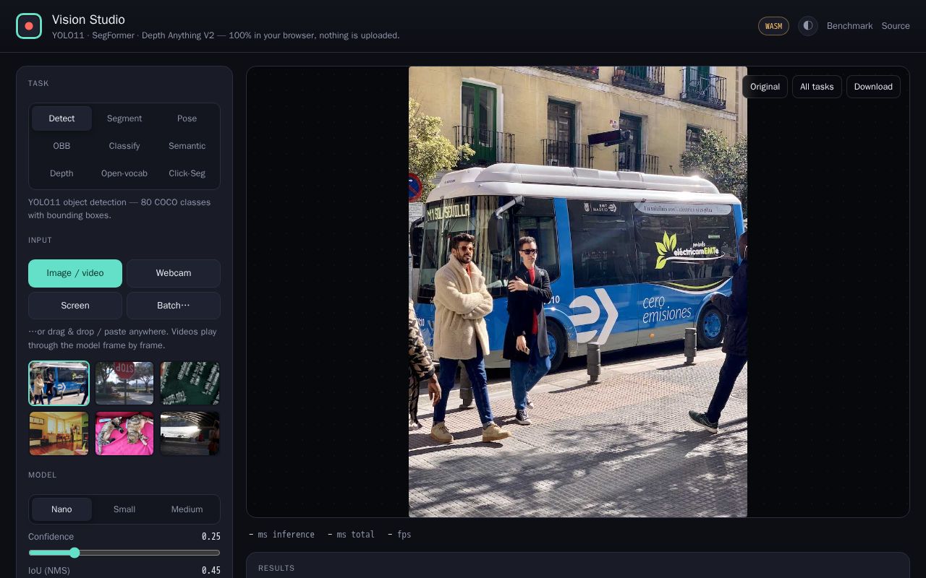Click the RESULTS panel heading

[x=276, y=568]
